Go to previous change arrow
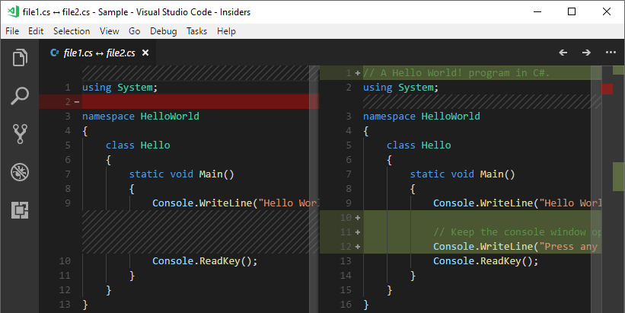This screenshot has width=625, height=313. pyautogui.click(x=563, y=53)
